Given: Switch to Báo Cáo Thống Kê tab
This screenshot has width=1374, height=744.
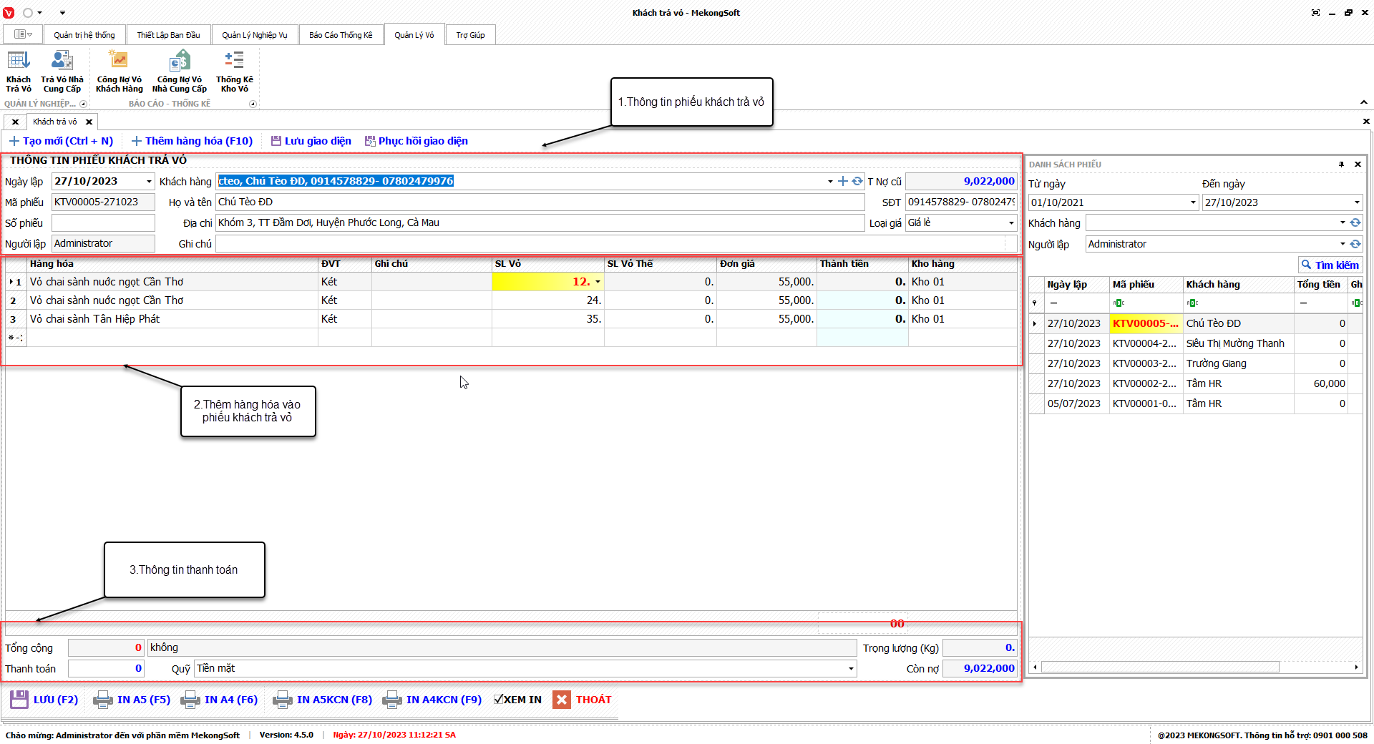Looking at the screenshot, I should tap(341, 35).
